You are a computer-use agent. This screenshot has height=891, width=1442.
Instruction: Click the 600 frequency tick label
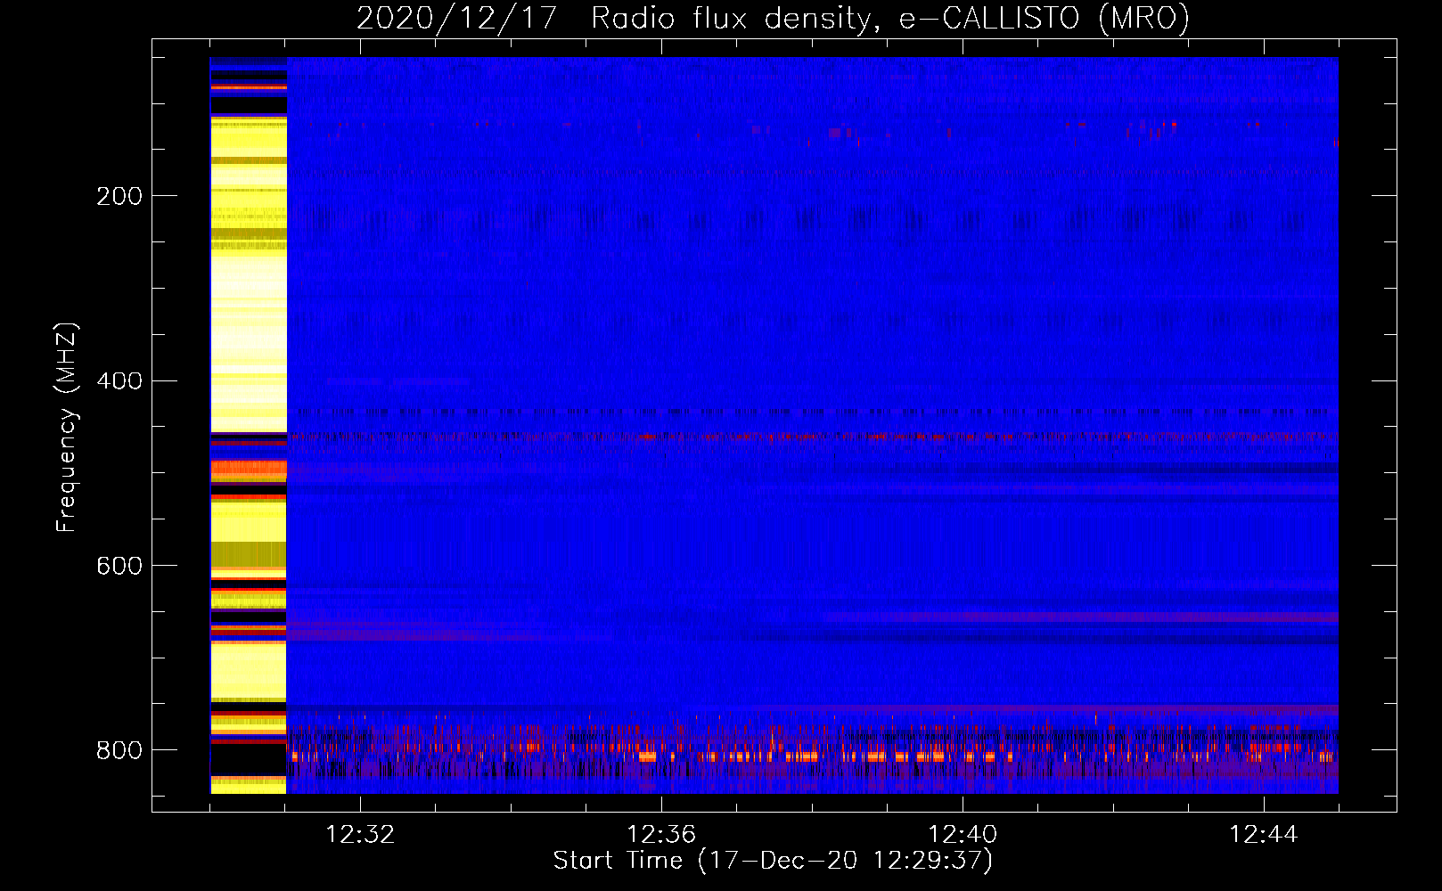pyautogui.click(x=119, y=567)
